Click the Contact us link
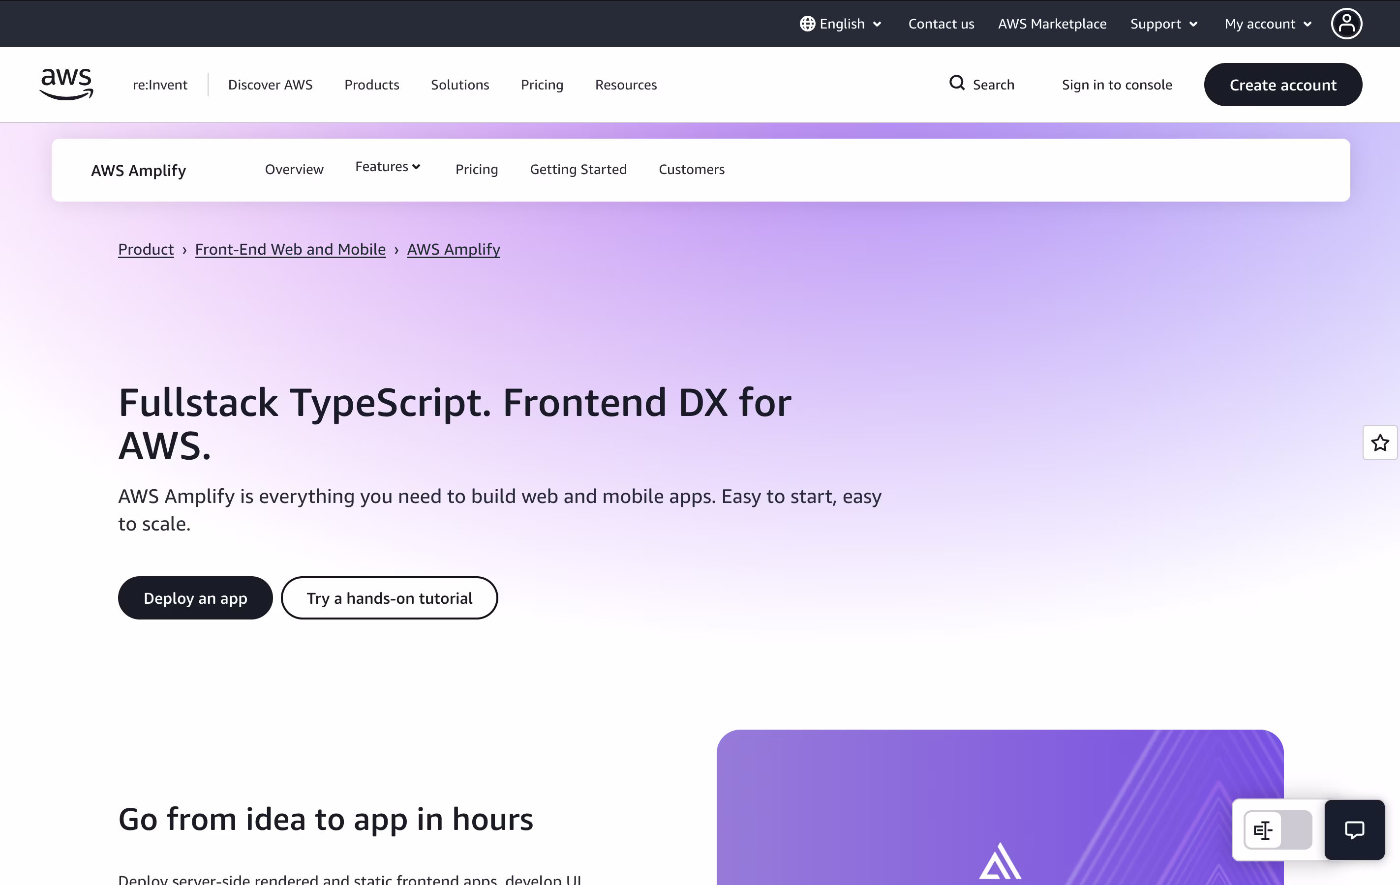Image resolution: width=1400 pixels, height=885 pixels. tap(941, 24)
